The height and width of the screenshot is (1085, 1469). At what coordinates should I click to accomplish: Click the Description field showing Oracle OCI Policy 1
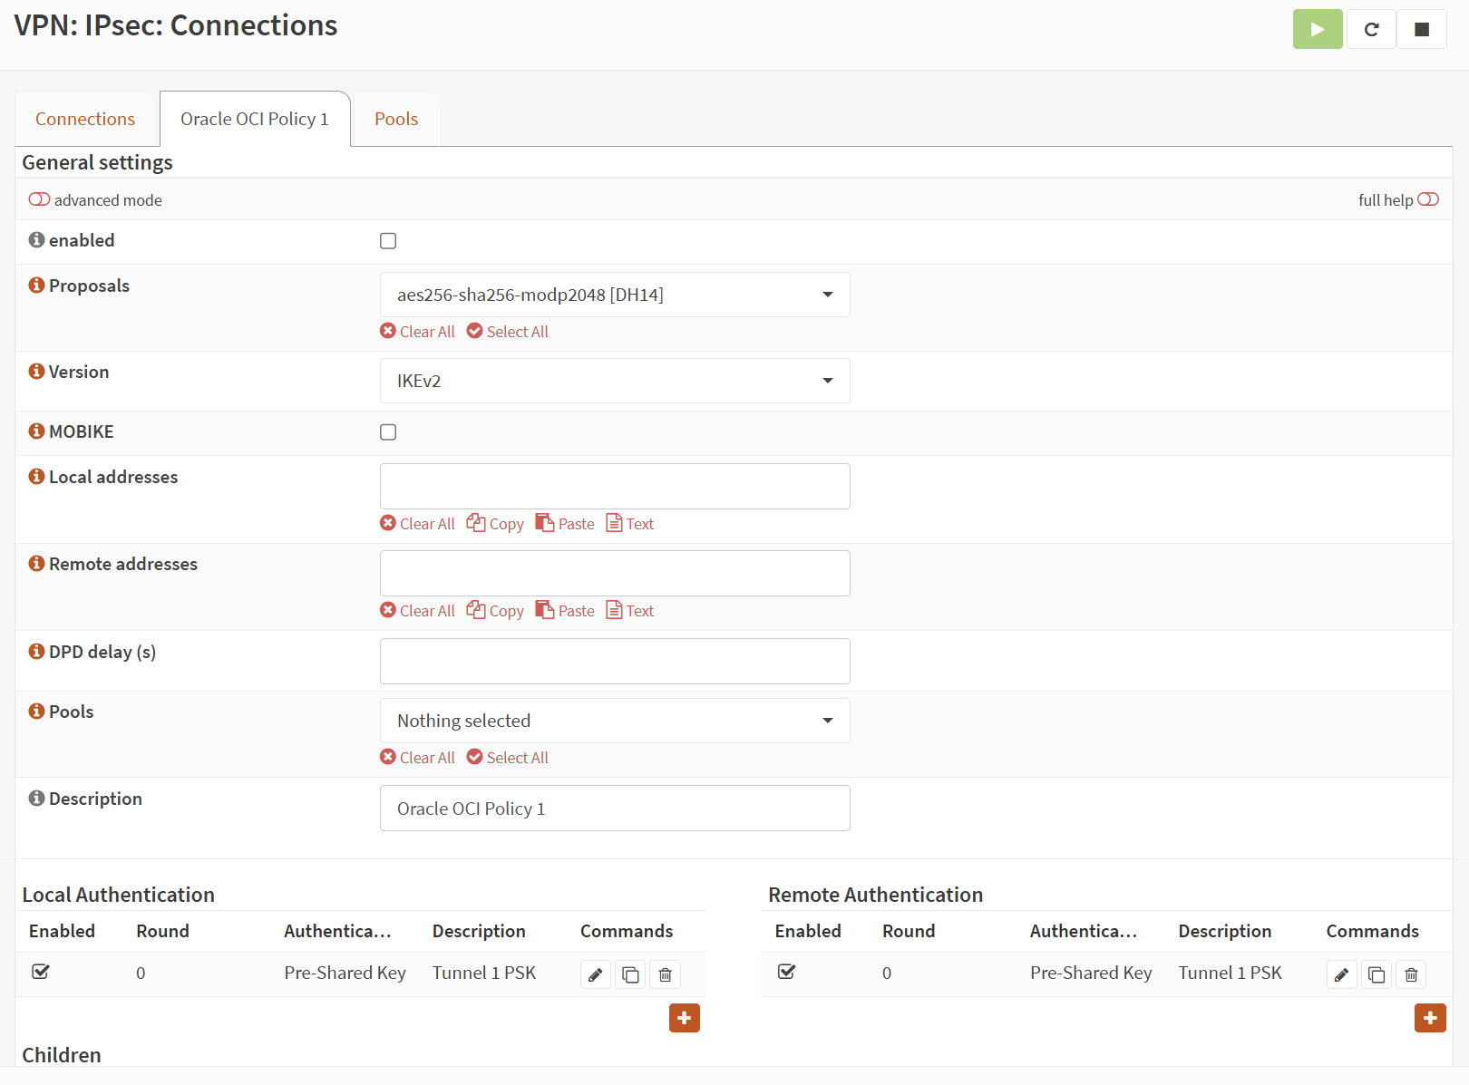tap(614, 808)
